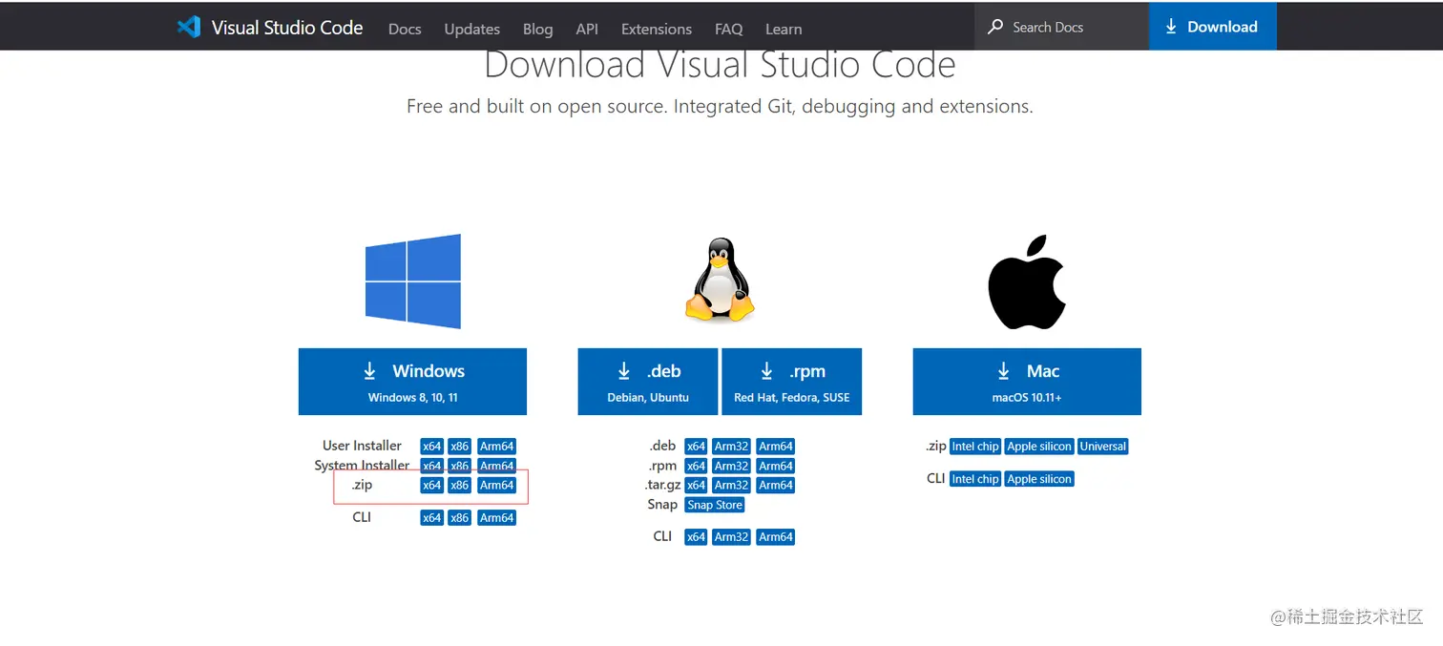1443x646 pixels.
Task: Download the .rpm Red Hat package
Action: (x=792, y=382)
